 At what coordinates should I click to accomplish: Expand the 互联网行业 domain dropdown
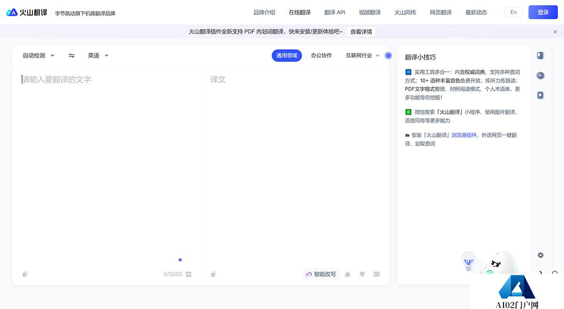363,55
